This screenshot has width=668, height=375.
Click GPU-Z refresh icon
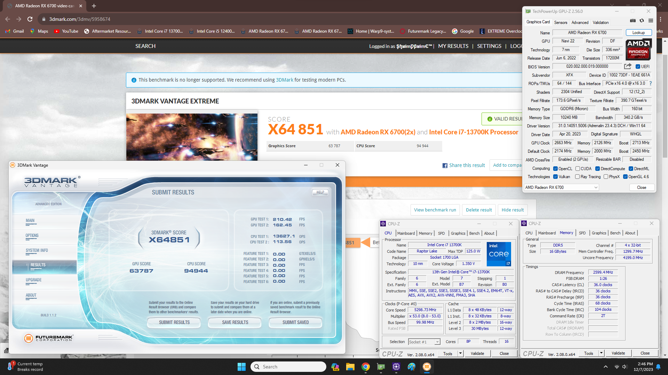642,21
